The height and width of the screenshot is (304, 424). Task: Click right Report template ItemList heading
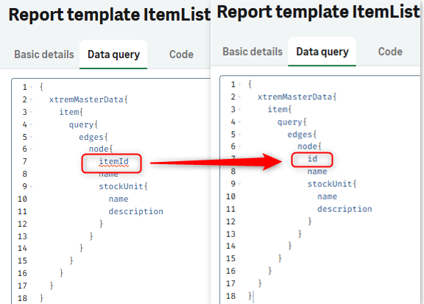tap(318, 12)
